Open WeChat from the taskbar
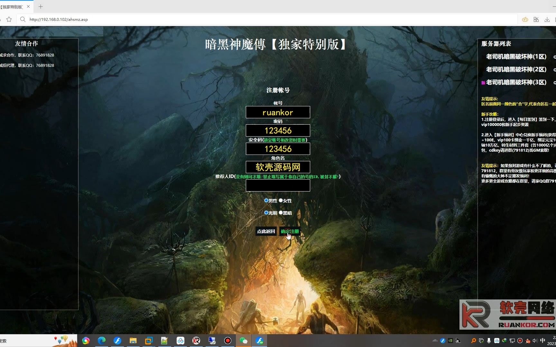Viewport: 556px width, 347px height. 244,341
